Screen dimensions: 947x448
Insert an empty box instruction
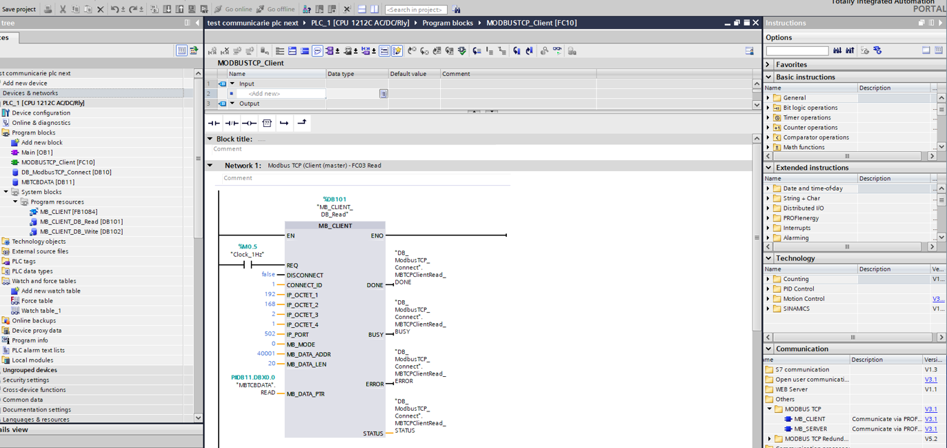pos(267,124)
